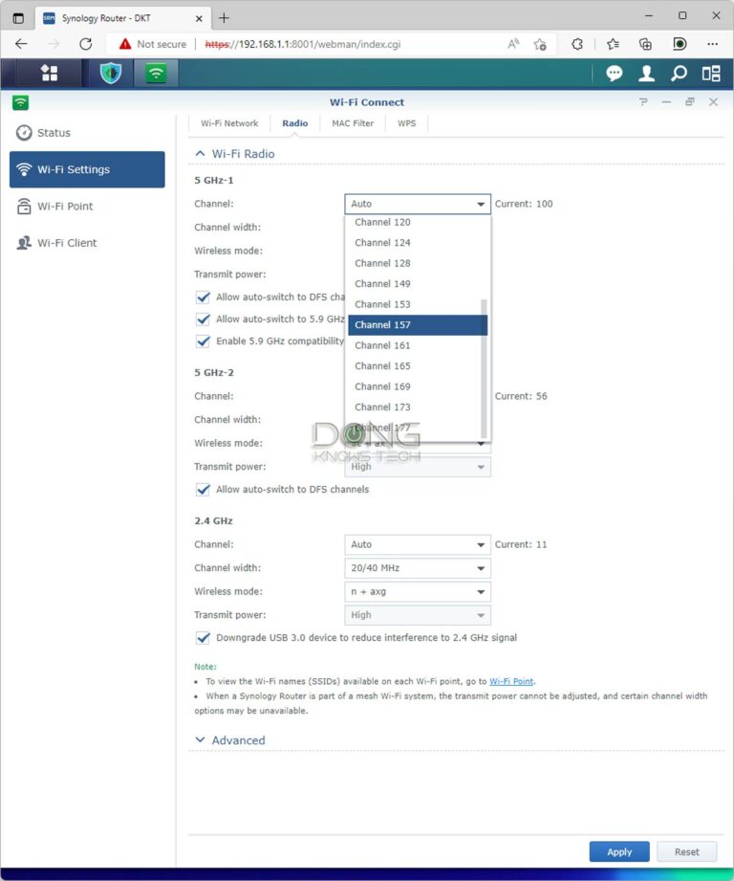Select Channel 161 from the list

[x=382, y=345]
